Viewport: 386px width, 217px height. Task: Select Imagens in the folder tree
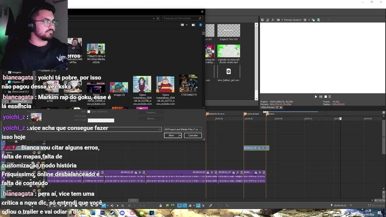(17, 72)
